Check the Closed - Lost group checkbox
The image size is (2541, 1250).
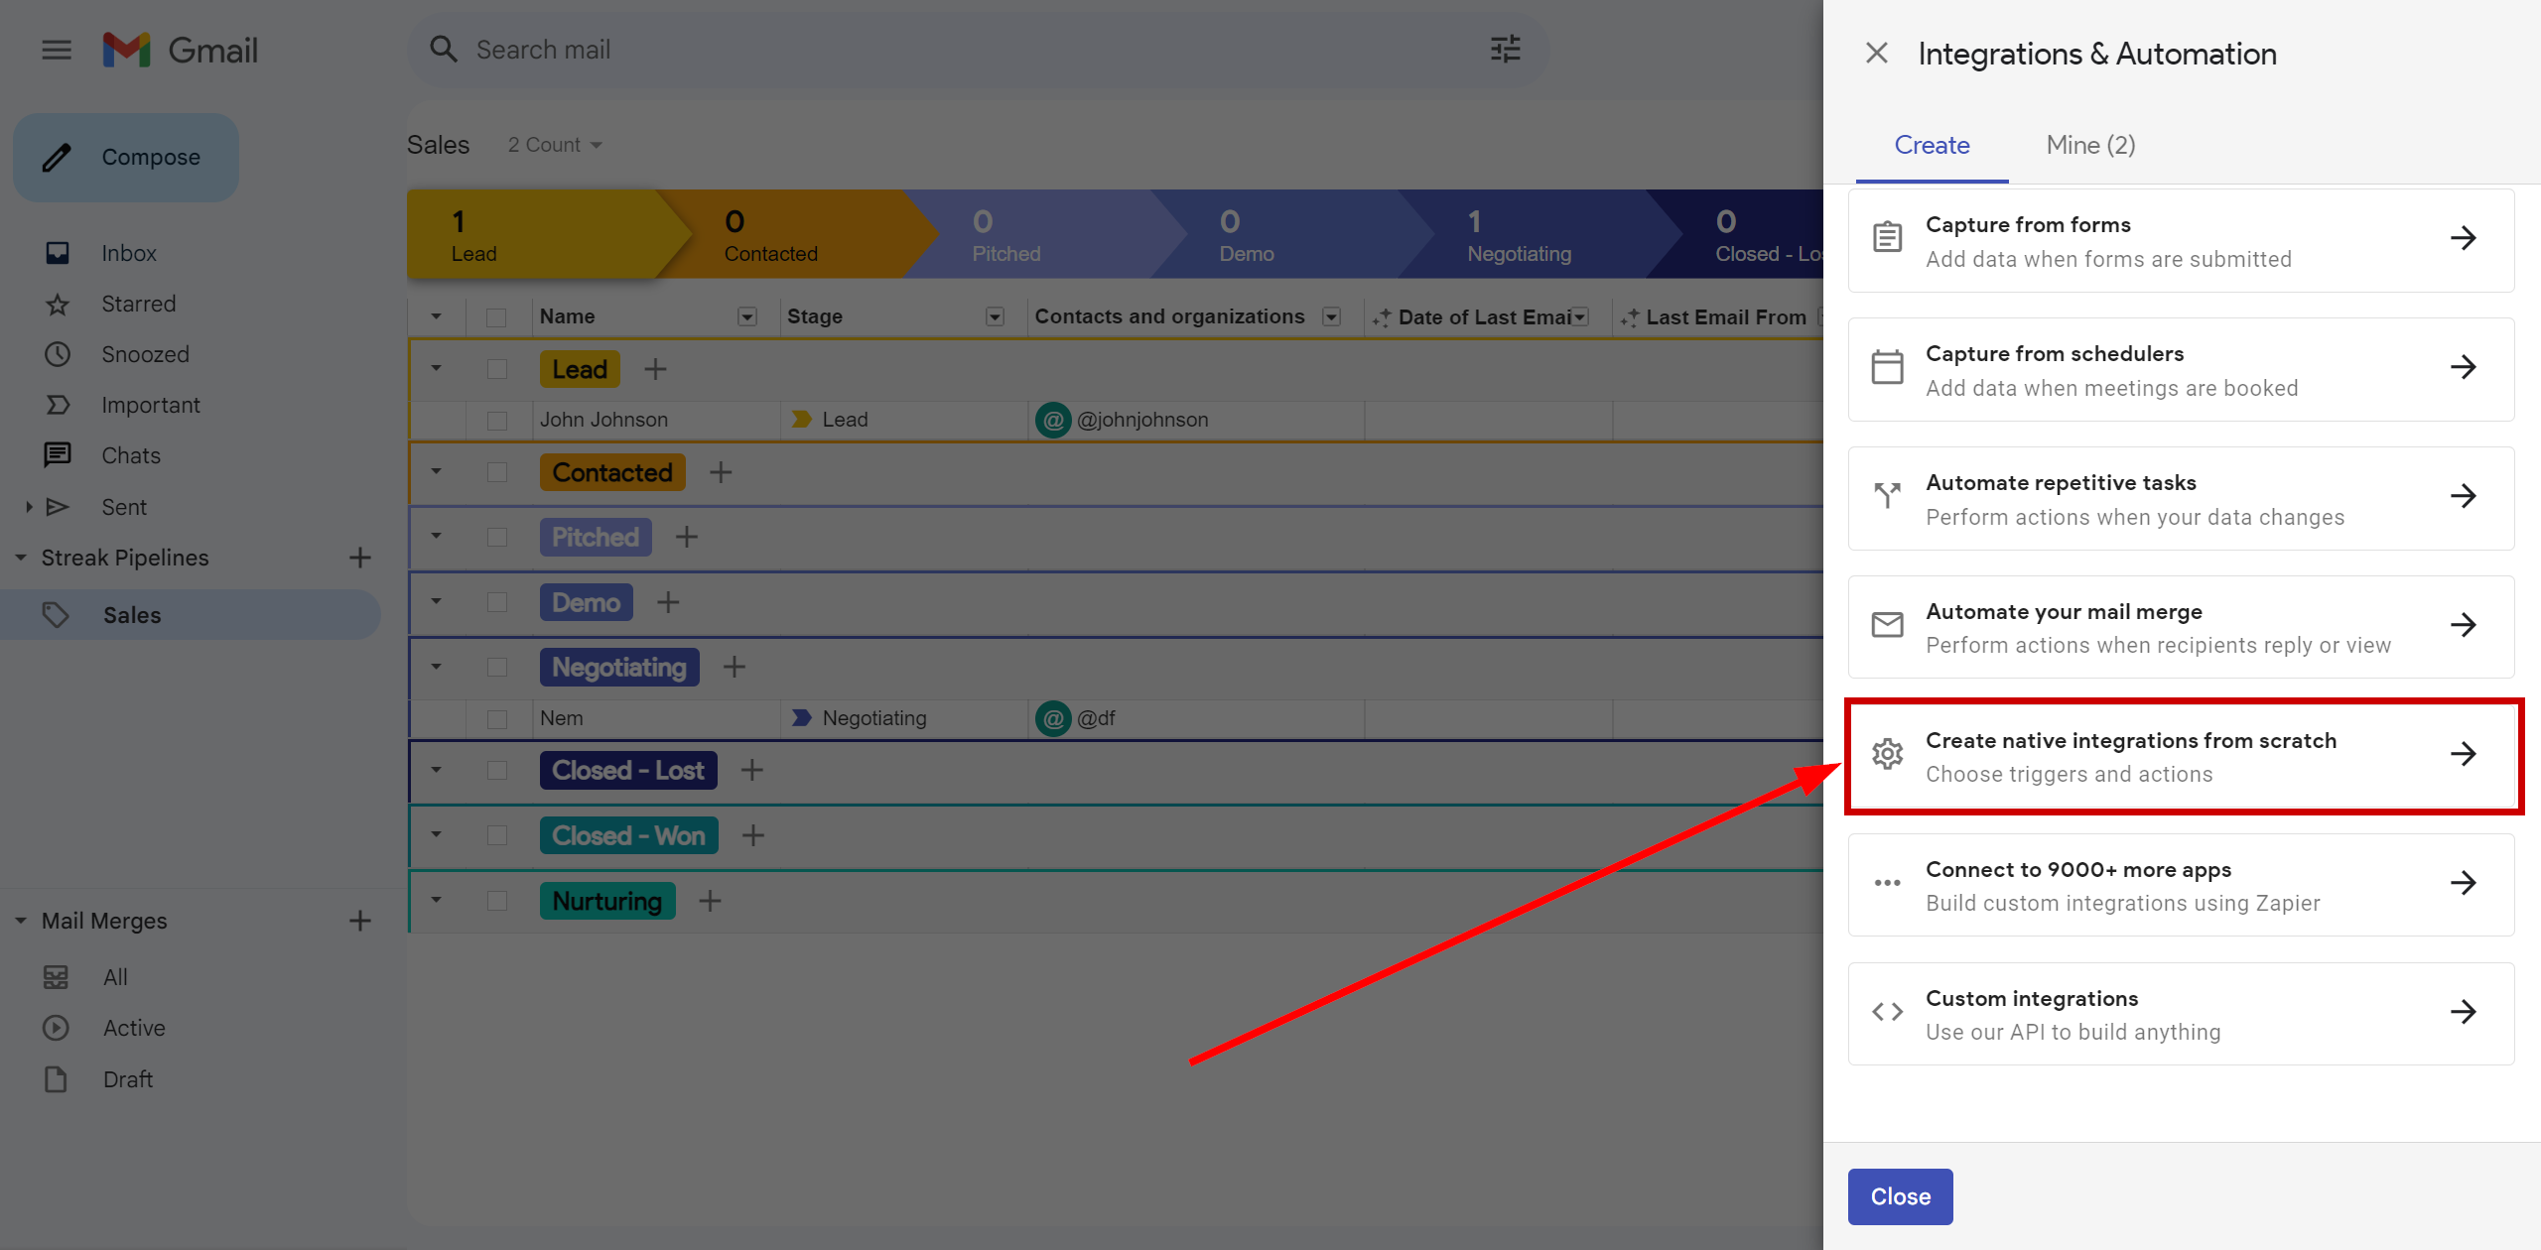(x=496, y=770)
